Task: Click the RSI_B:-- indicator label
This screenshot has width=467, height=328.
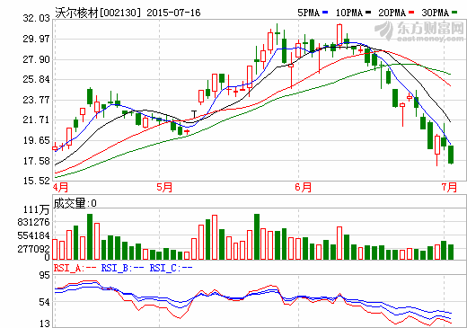Action: pyautogui.click(x=122, y=268)
